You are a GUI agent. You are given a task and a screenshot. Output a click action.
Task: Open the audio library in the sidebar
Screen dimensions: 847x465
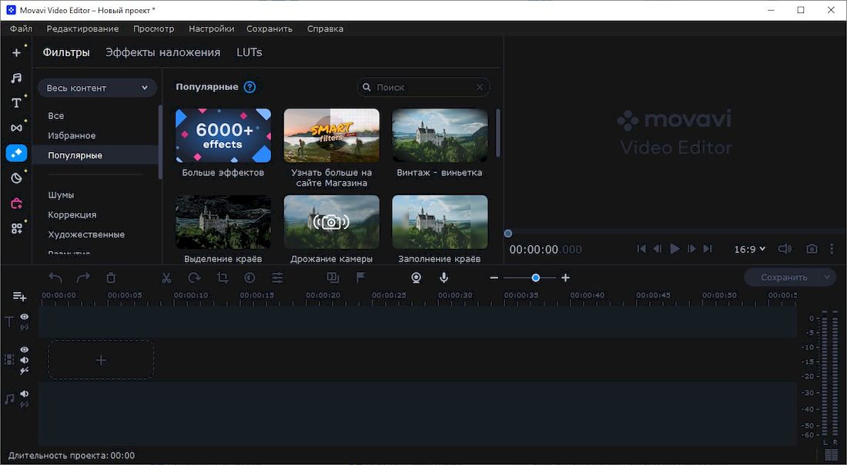pos(16,77)
